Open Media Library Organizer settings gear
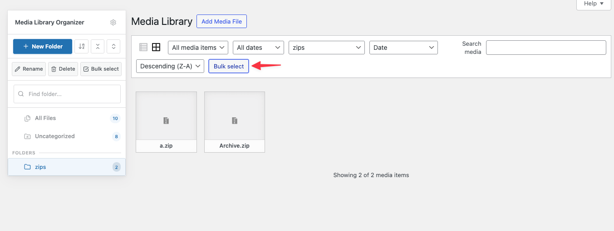614x231 pixels. coord(113,22)
